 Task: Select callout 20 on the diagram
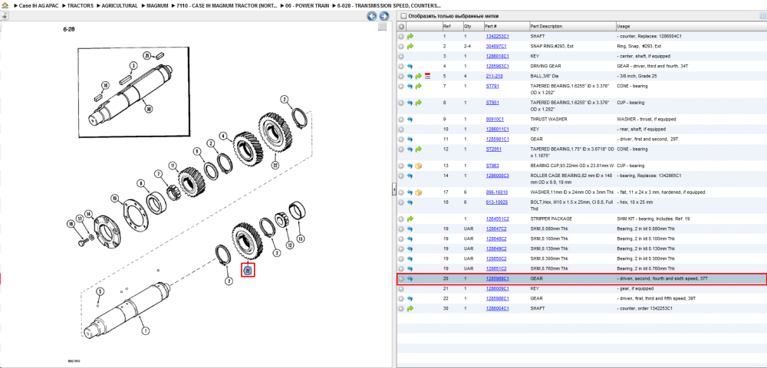point(248,270)
